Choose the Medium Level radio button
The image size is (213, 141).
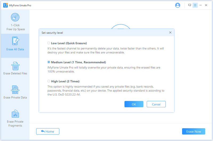[49, 62]
